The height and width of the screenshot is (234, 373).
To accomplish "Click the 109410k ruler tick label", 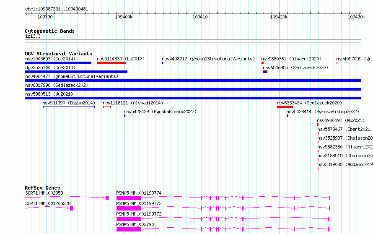I will [201, 17].
